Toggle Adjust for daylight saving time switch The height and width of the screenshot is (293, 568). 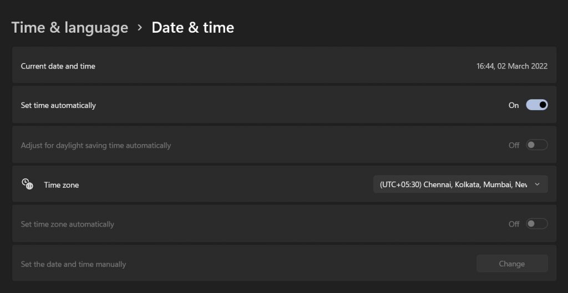point(536,145)
